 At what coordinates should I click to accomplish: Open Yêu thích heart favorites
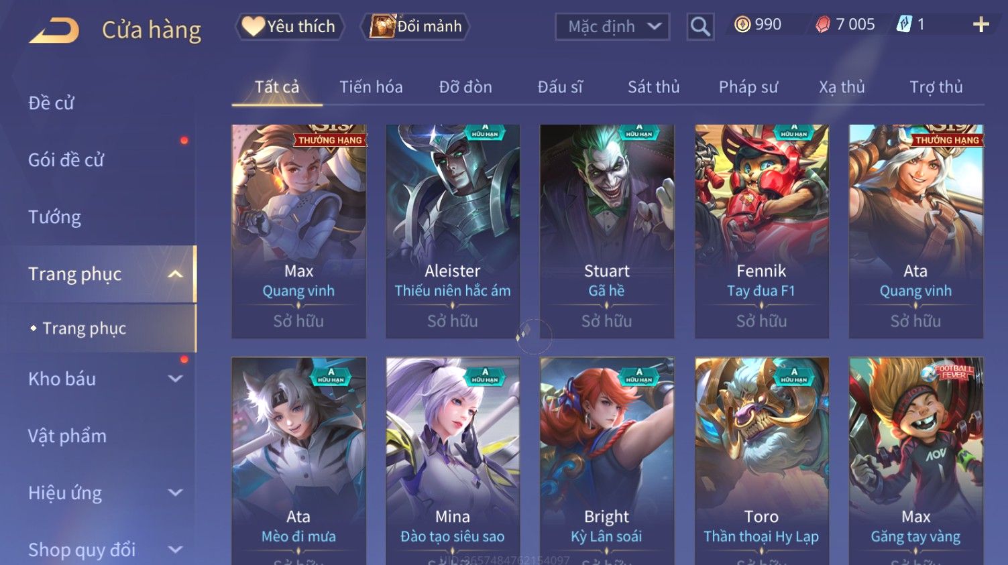(289, 26)
